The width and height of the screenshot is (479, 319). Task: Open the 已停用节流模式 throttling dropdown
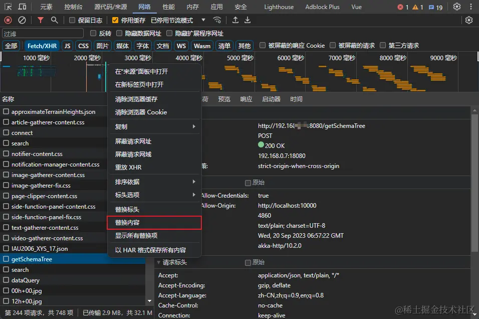(178, 20)
